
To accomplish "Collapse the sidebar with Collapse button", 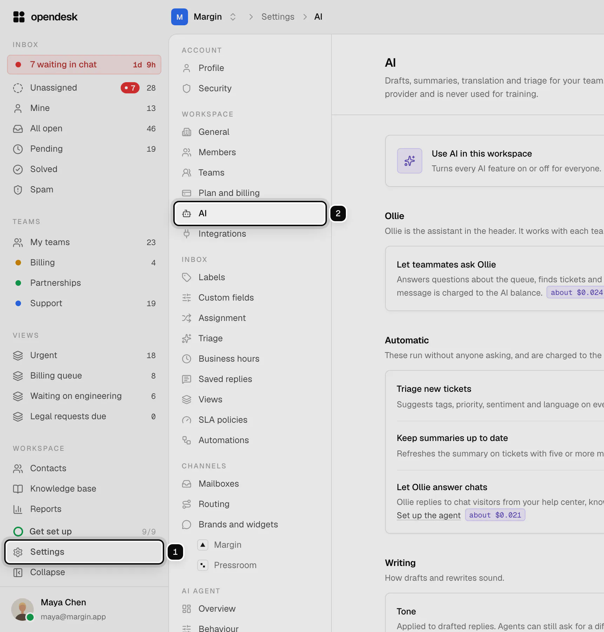I will tap(84, 572).
